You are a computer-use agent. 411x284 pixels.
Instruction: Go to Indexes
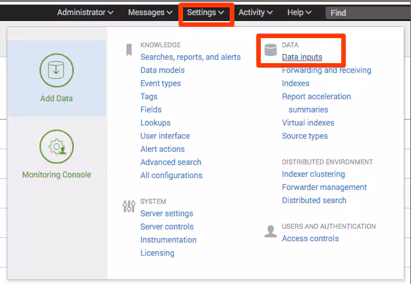click(296, 83)
